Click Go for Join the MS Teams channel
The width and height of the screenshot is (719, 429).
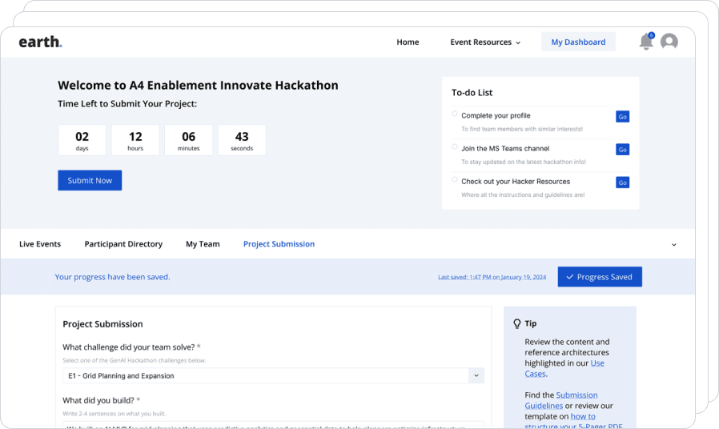coord(622,150)
